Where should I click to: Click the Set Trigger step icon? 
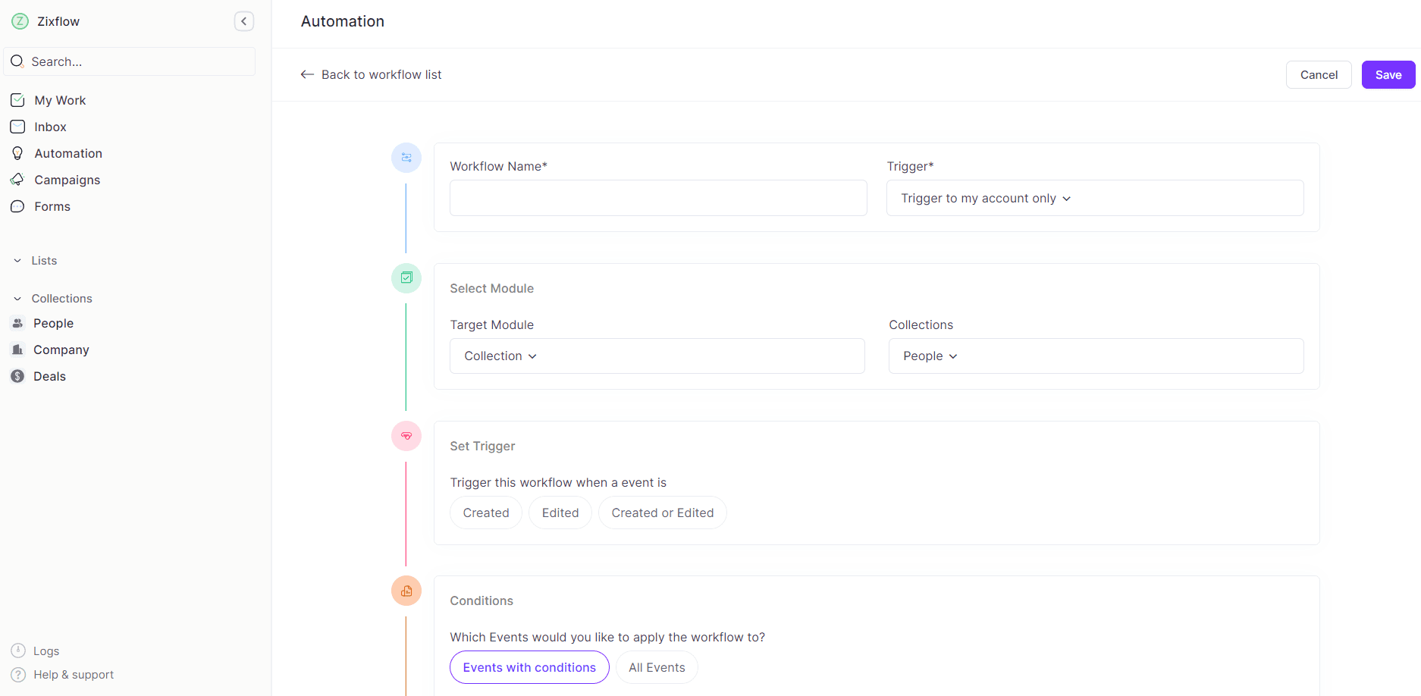pos(406,436)
